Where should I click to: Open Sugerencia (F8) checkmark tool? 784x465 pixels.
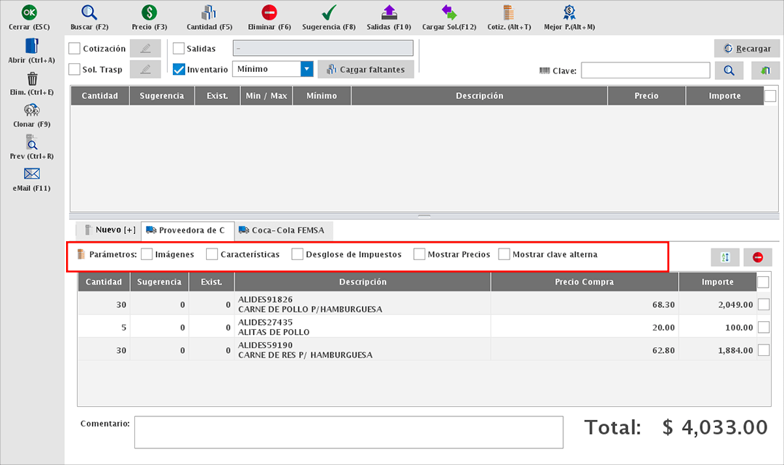click(x=329, y=12)
